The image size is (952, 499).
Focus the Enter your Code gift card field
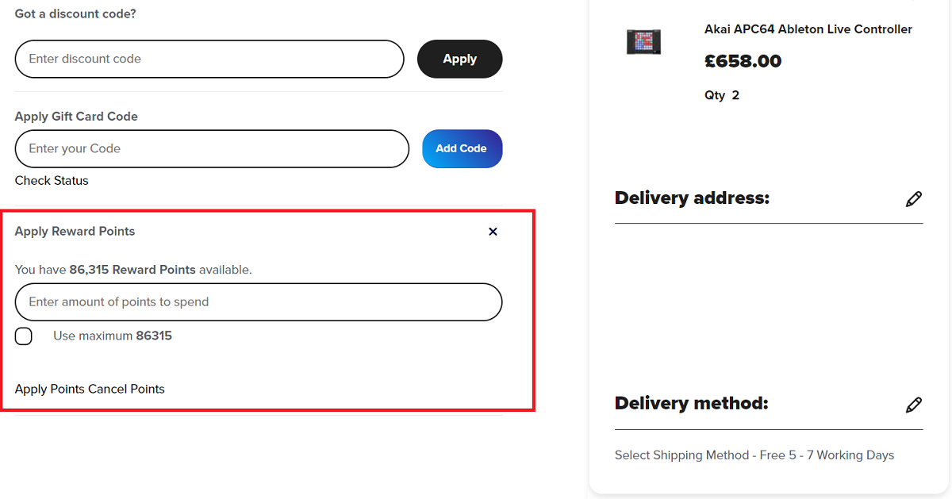click(x=212, y=148)
